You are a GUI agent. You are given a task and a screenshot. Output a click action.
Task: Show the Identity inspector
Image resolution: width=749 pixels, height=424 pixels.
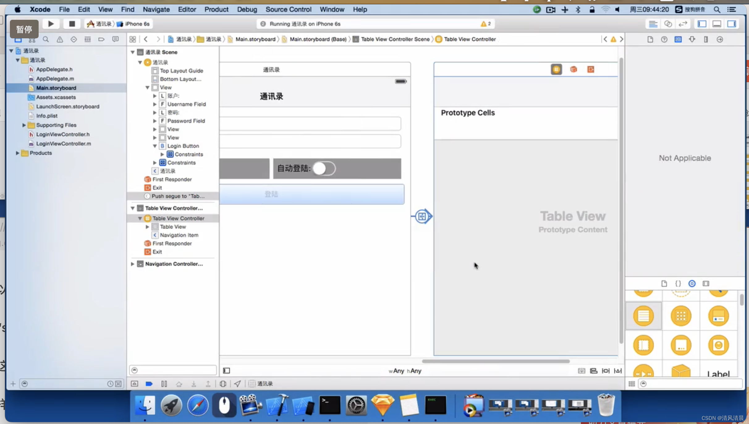(678, 39)
